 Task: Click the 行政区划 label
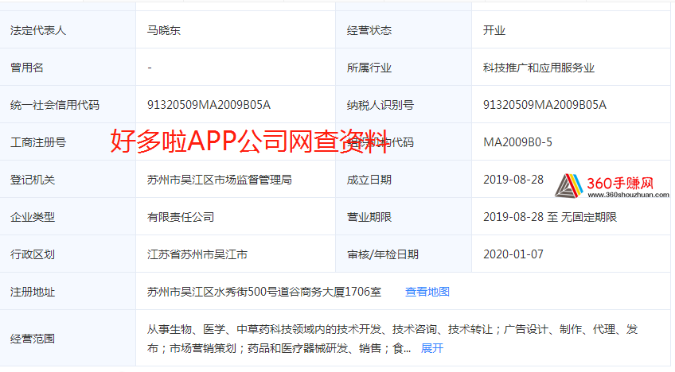33,254
